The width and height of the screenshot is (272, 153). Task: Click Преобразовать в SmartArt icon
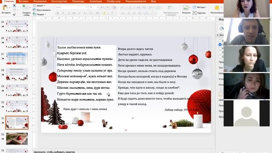click(170, 8)
